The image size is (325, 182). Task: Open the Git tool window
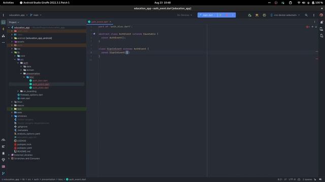click(x=4, y=173)
